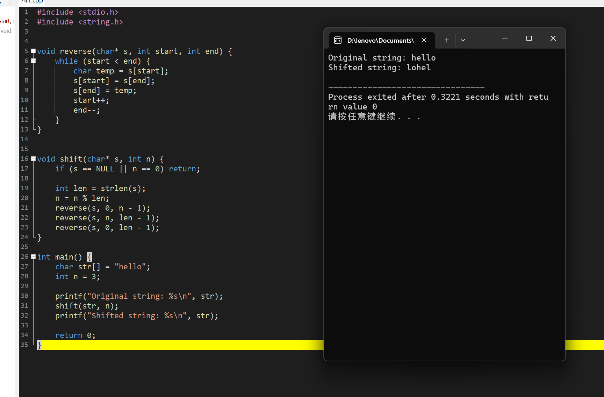This screenshot has height=397, width=604.
Task: Close the console window
Action: (x=553, y=38)
